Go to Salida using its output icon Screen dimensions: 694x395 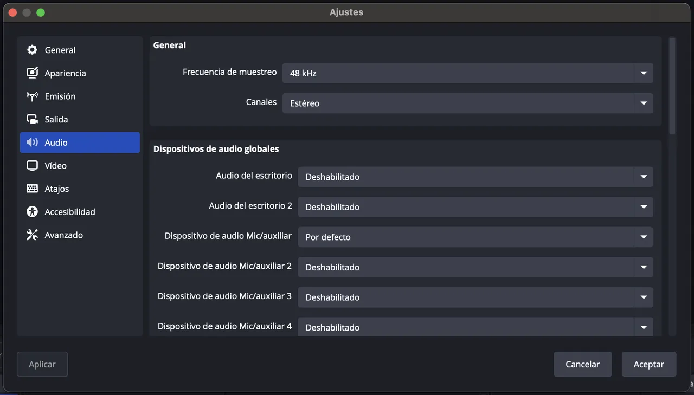[33, 119]
